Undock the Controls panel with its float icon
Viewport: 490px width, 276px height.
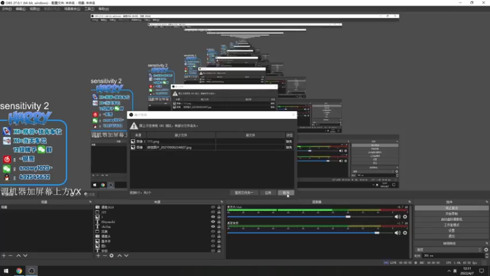(x=486, y=202)
